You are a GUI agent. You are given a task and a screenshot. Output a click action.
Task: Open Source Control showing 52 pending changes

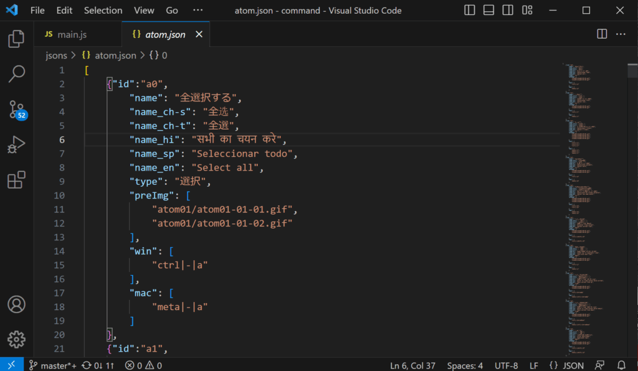(16, 109)
